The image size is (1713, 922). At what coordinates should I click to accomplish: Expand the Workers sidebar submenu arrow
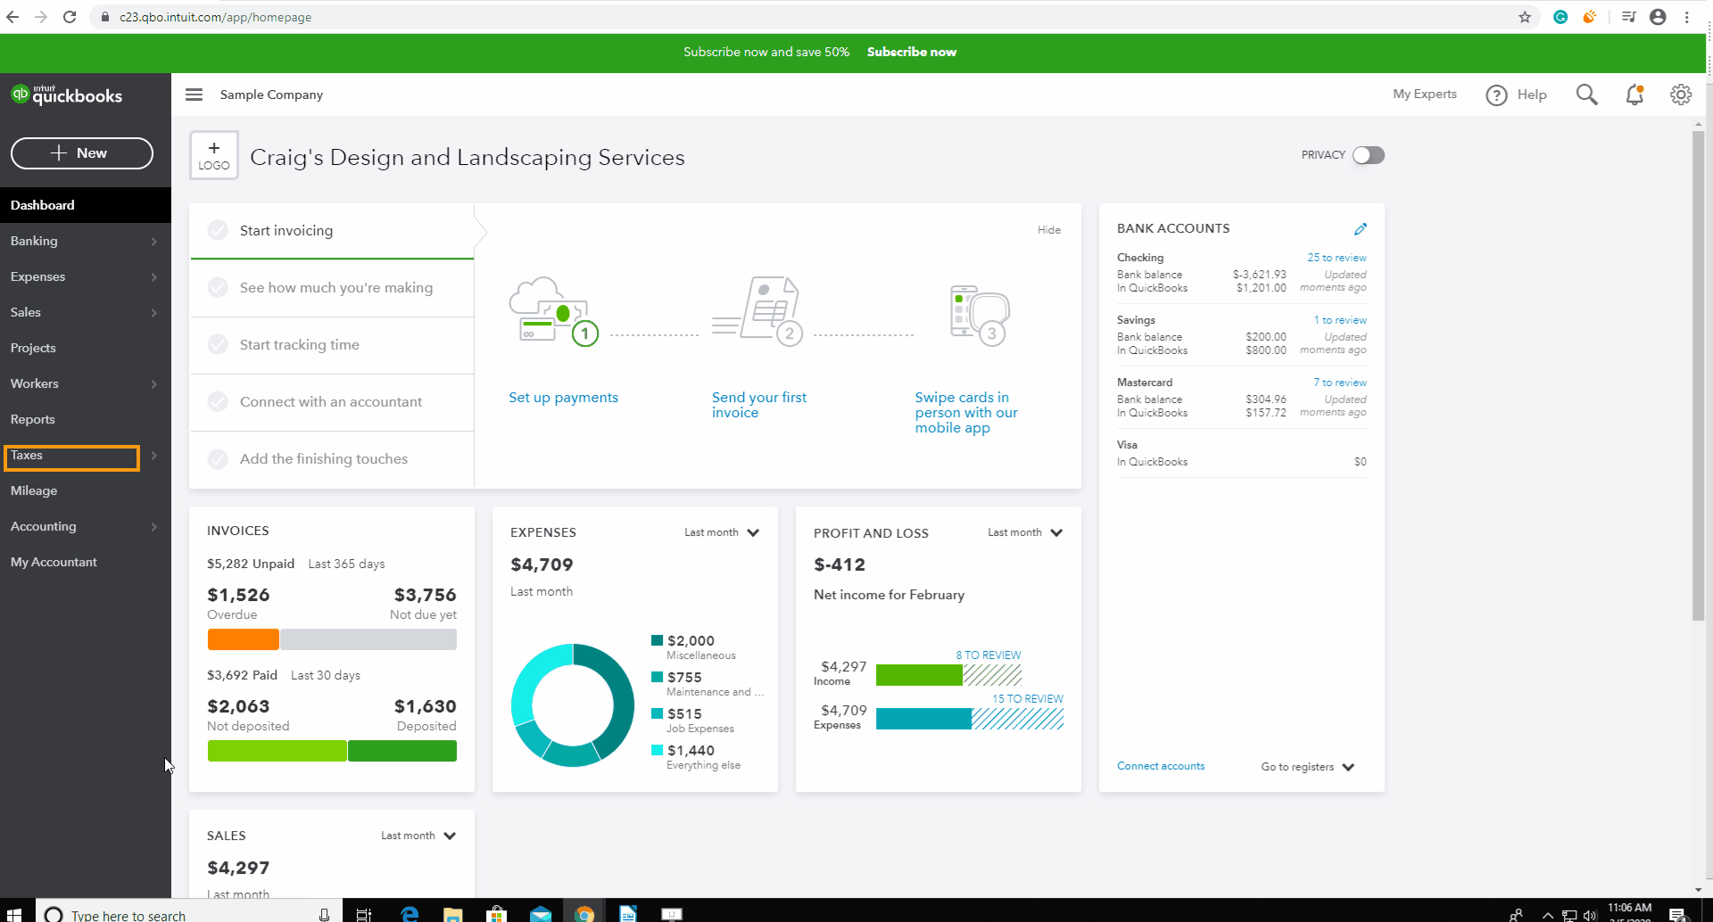[154, 384]
